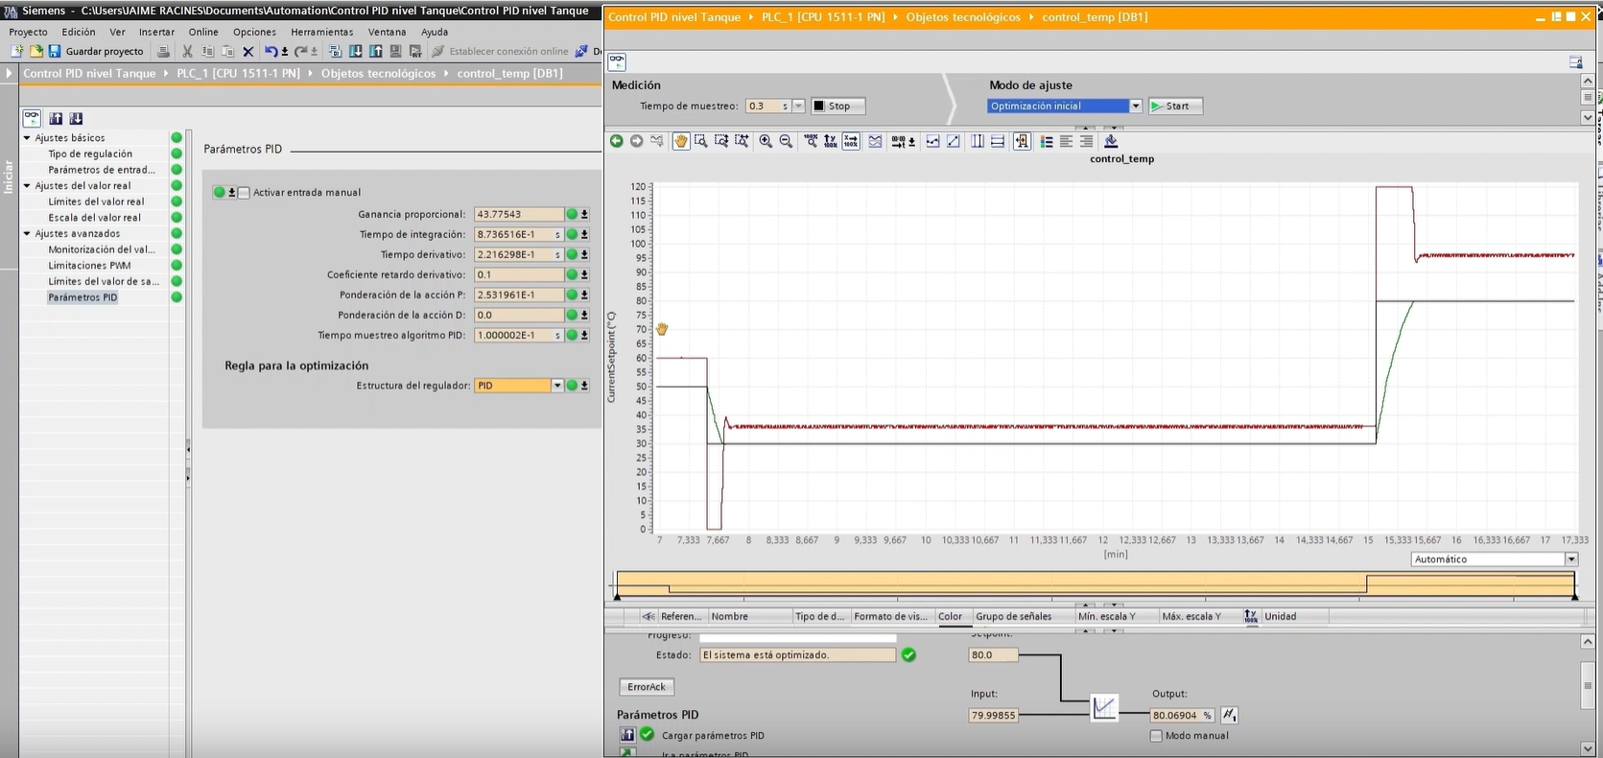Click the Output 80.06904 field

point(1182,715)
